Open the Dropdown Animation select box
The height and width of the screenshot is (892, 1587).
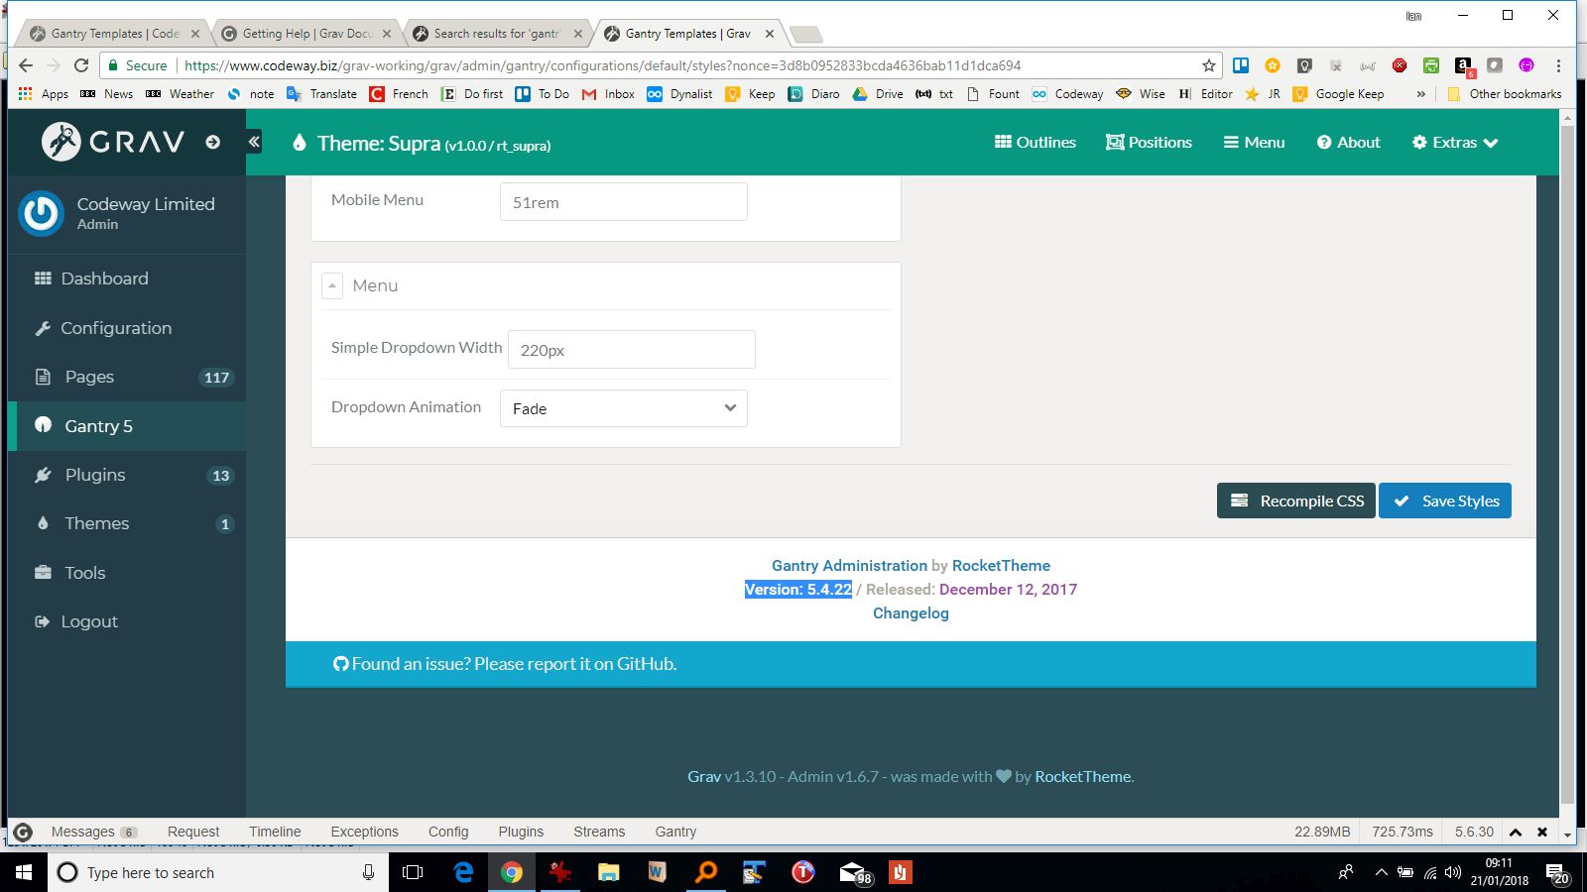coord(624,408)
